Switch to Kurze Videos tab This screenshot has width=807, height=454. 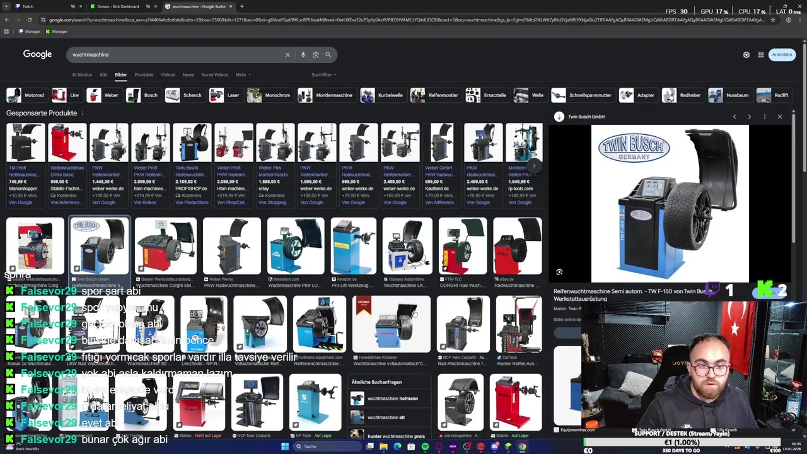215,74
